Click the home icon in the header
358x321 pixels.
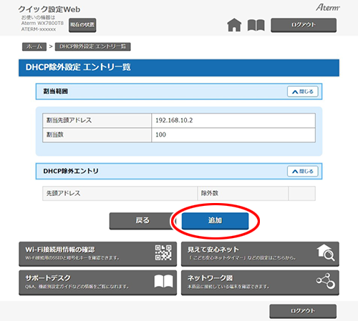click(234, 25)
